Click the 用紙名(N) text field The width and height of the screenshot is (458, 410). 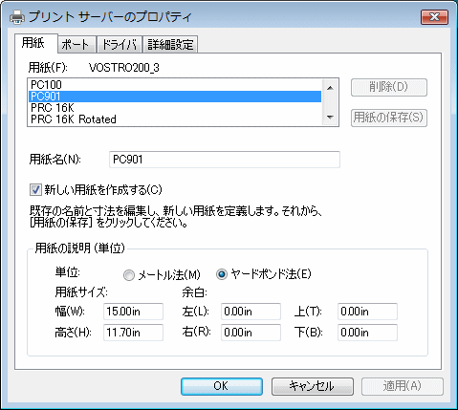225,160
